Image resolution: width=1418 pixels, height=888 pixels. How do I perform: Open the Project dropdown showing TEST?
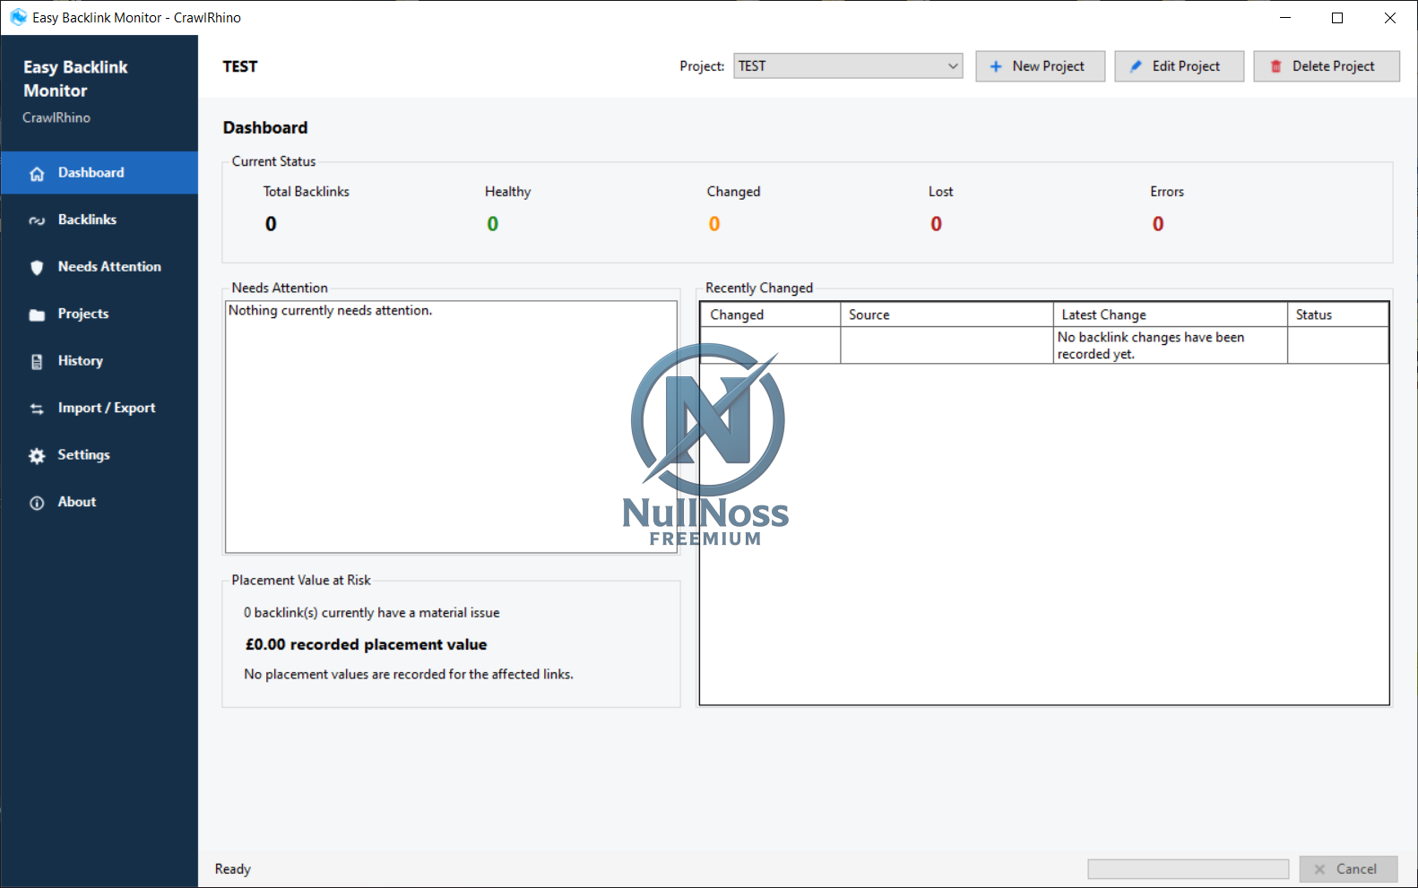848,66
